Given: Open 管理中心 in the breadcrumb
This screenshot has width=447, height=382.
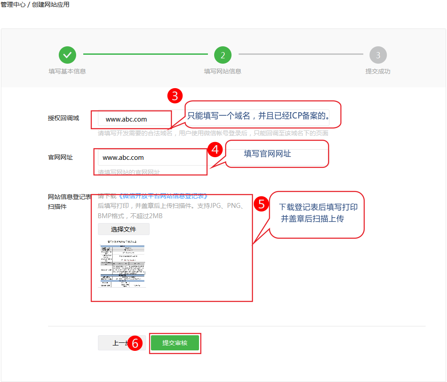Looking at the screenshot, I should click(x=13, y=4).
